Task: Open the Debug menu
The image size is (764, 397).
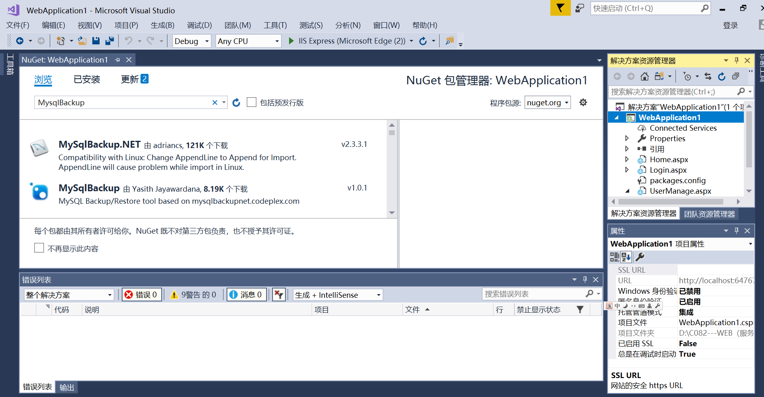Action: (x=199, y=25)
